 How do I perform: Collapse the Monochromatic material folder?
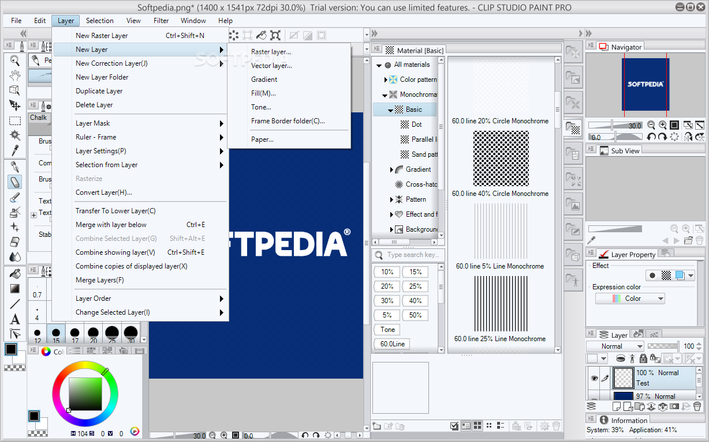pos(385,95)
